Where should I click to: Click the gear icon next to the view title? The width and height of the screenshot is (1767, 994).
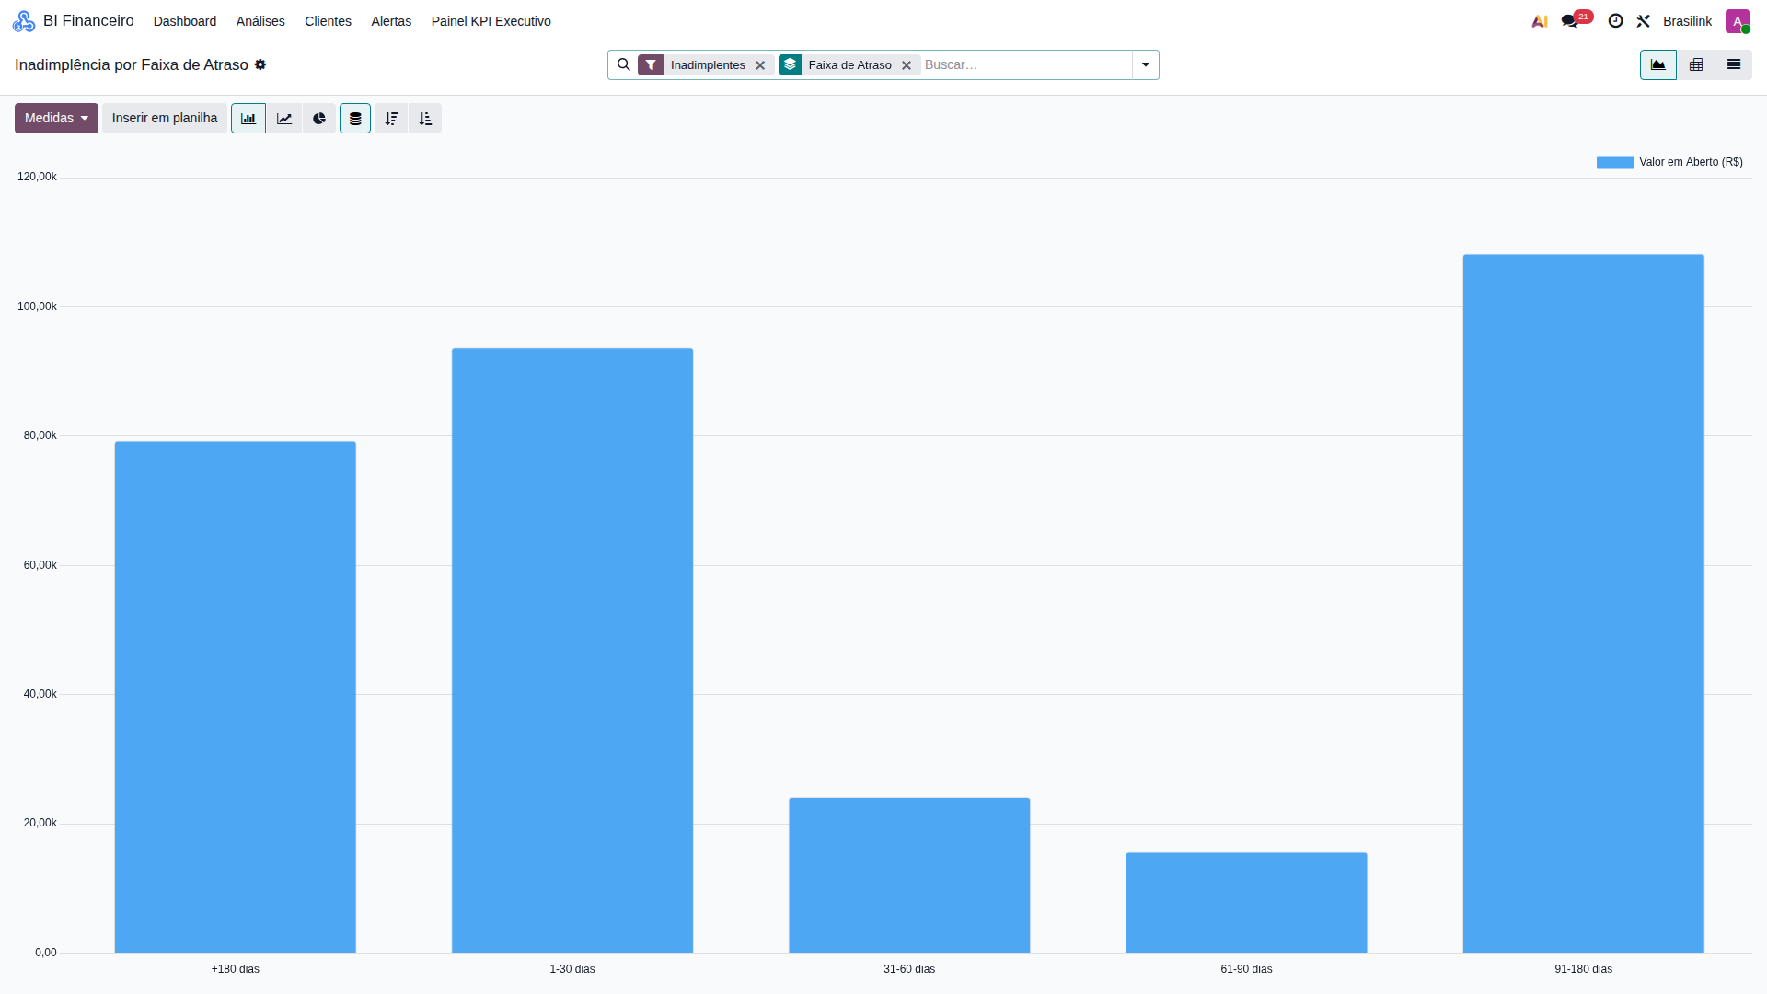260,64
